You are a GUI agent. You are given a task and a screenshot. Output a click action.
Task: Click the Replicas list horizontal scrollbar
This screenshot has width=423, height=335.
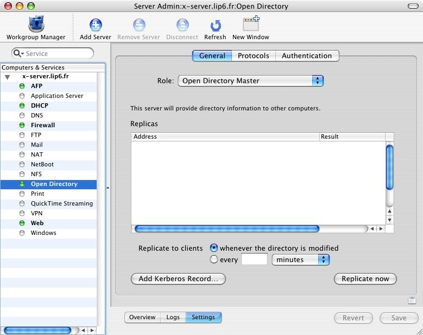point(226,229)
